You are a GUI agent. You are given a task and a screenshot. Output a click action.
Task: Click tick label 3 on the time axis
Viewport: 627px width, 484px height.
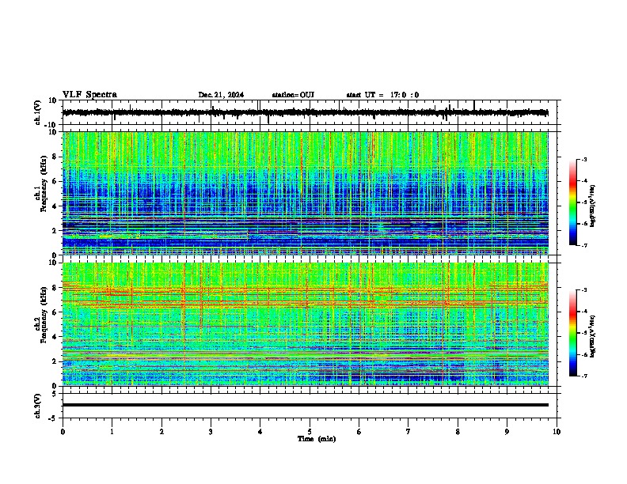pyautogui.click(x=211, y=432)
